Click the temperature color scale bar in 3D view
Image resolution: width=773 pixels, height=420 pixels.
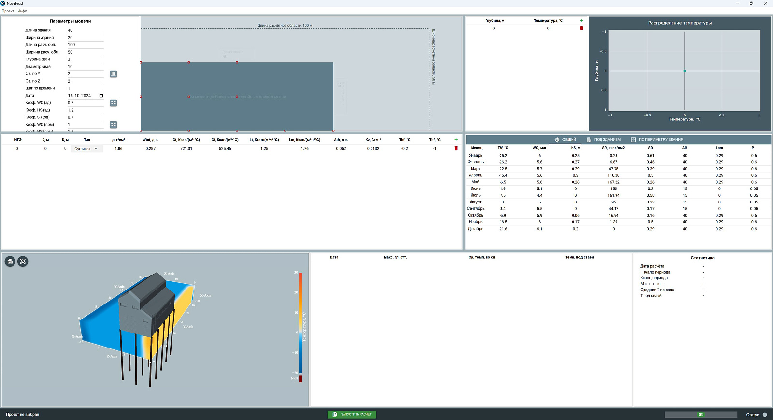301,323
